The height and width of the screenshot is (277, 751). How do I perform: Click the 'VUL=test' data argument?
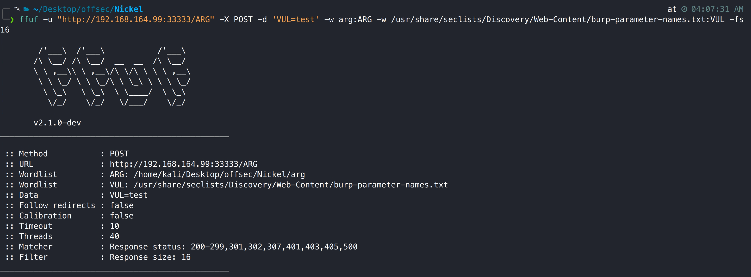click(295, 19)
